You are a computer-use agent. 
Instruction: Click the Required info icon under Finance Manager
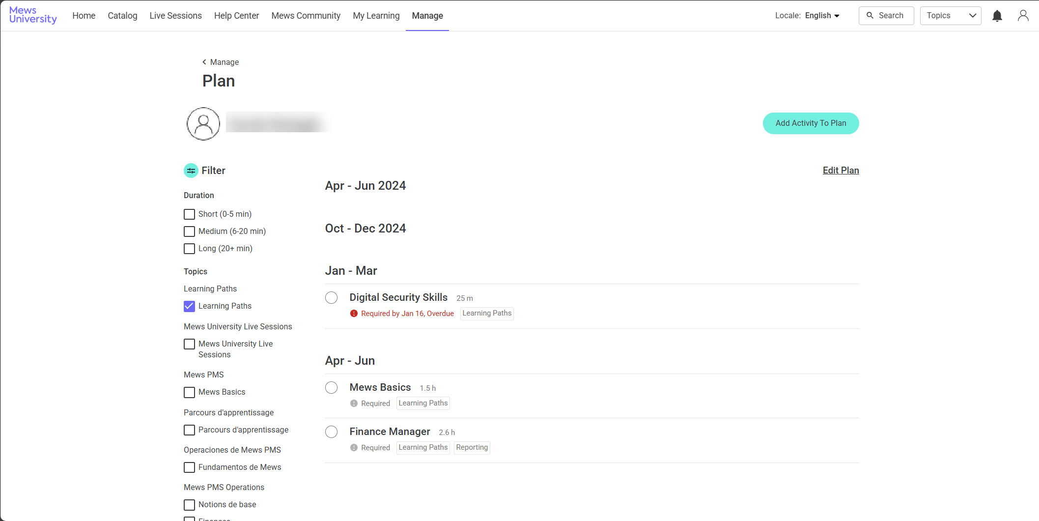coord(354,448)
